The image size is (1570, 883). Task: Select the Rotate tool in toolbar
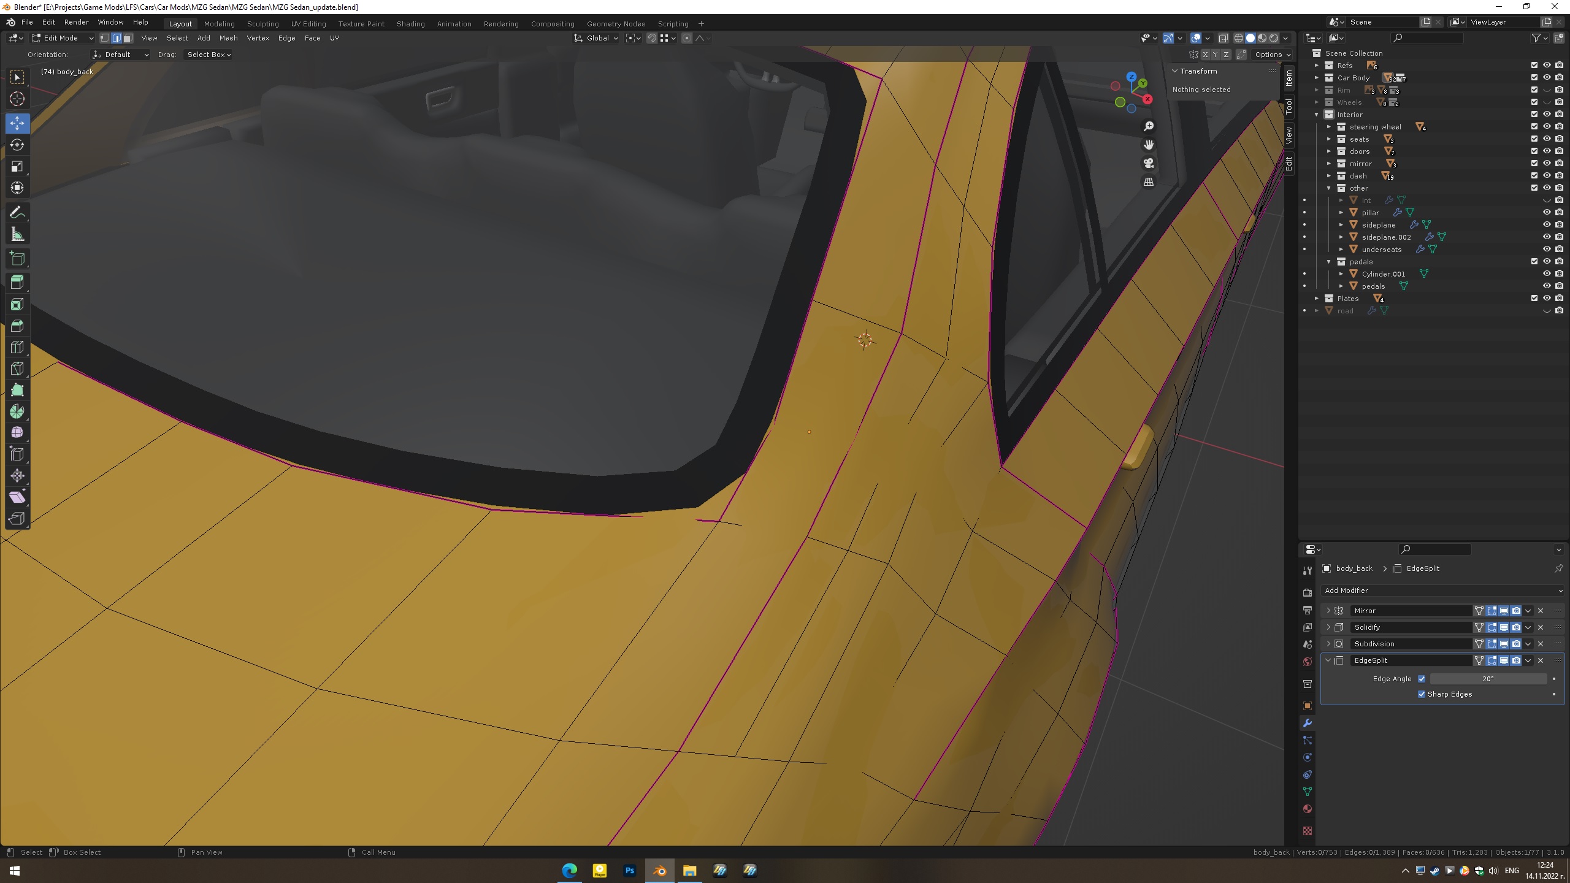pyautogui.click(x=17, y=145)
